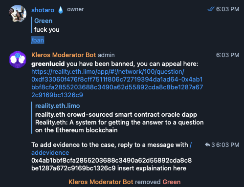Screen dimensions: 244x187
Task: Click the double checkmark read receipt icon
Action: point(211,9)
